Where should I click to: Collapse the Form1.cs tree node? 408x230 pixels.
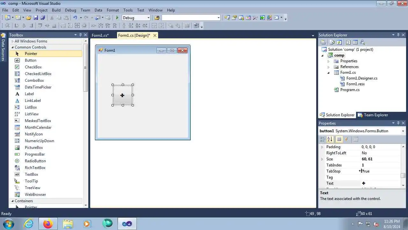(x=328, y=73)
